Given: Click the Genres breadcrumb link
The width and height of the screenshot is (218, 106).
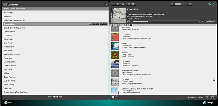Looking at the screenshot, I should pyautogui.click(x=13, y=9).
